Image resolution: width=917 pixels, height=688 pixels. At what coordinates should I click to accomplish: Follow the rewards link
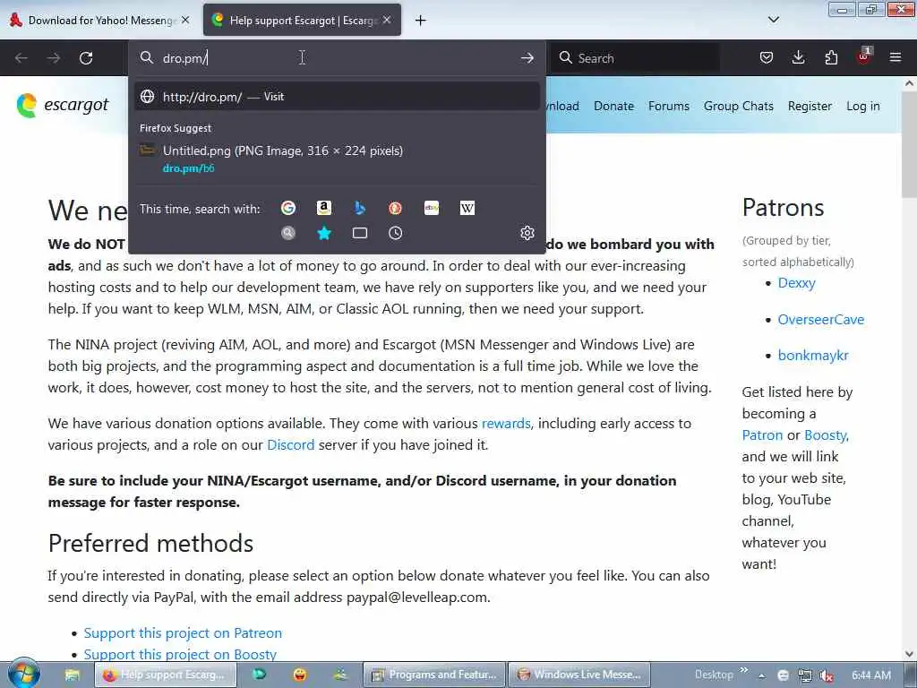click(506, 423)
